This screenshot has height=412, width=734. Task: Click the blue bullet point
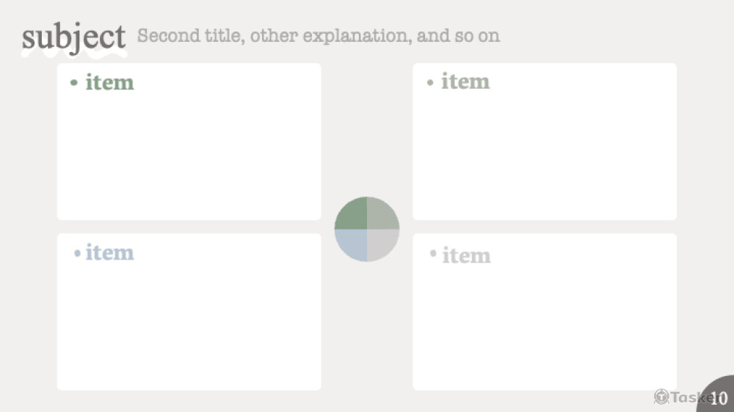77,254
